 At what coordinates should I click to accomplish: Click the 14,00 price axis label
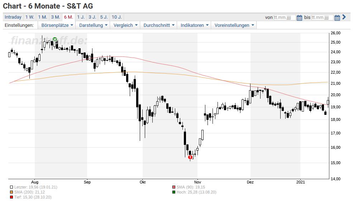click(x=335, y=179)
